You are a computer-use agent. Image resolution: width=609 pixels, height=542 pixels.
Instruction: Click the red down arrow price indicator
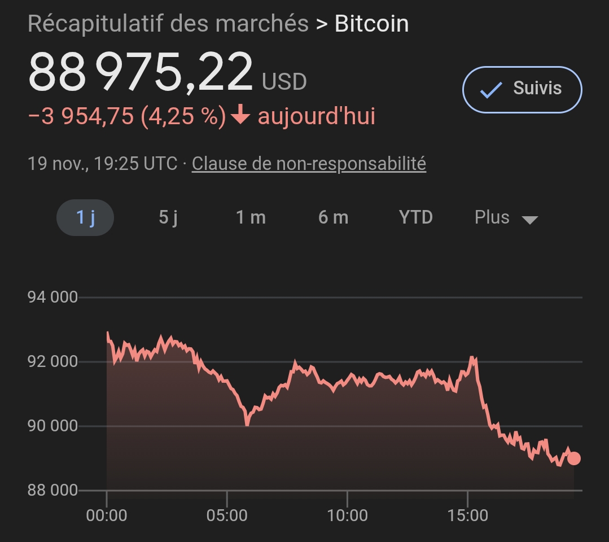tap(240, 116)
